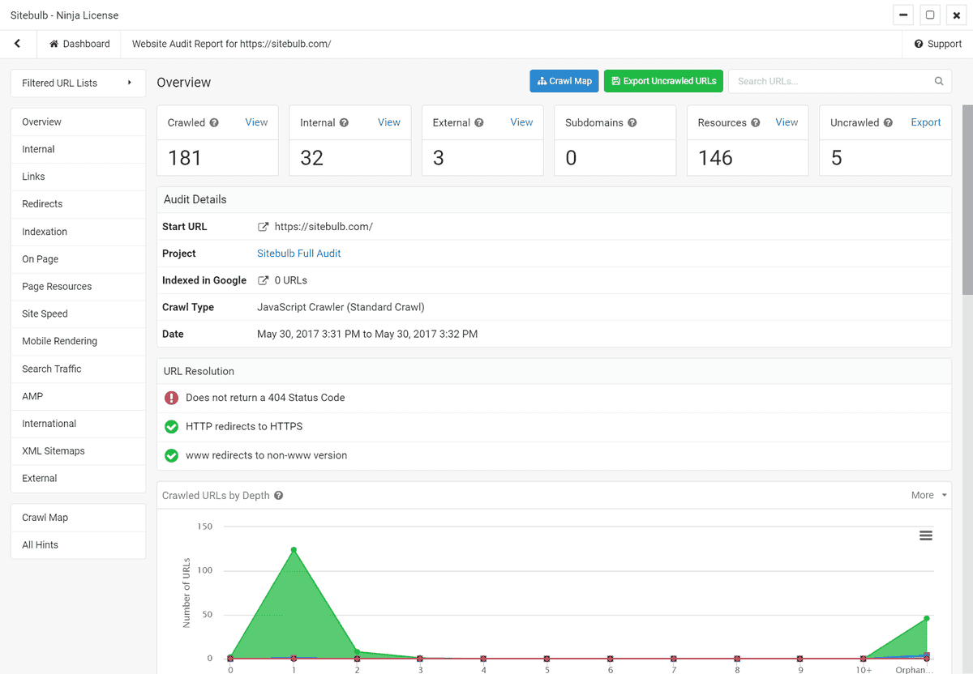The image size is (973, 674).
Task: Click red warning icon for 404 status hint
Action: (x=171, y=398)
